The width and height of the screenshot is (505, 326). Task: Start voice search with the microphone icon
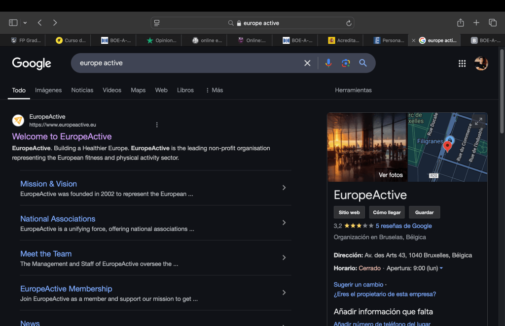pos(328,63)
